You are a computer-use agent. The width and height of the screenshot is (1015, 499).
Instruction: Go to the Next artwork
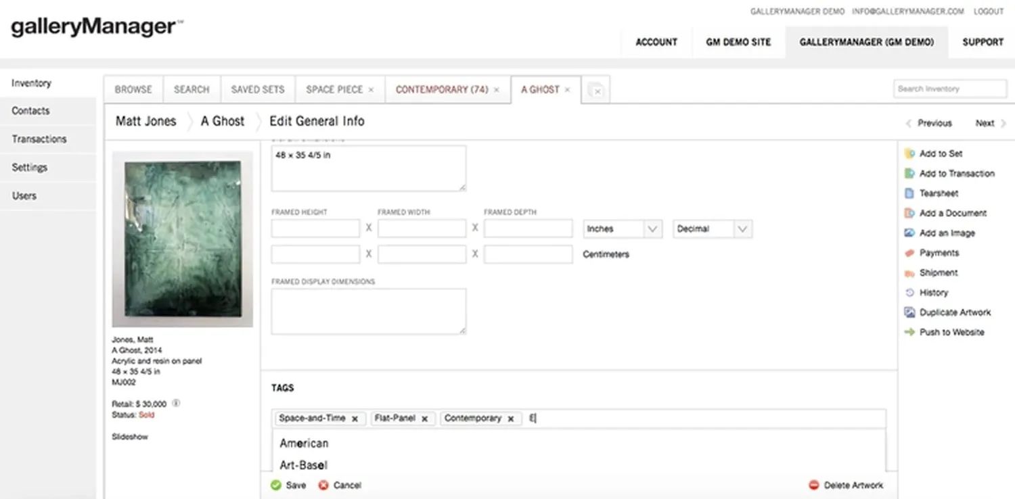pos(991,123)
